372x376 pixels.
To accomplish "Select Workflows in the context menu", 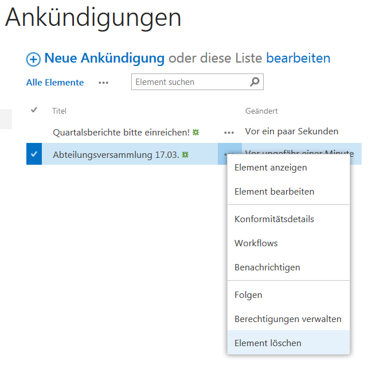I will (x=256, y=243).
